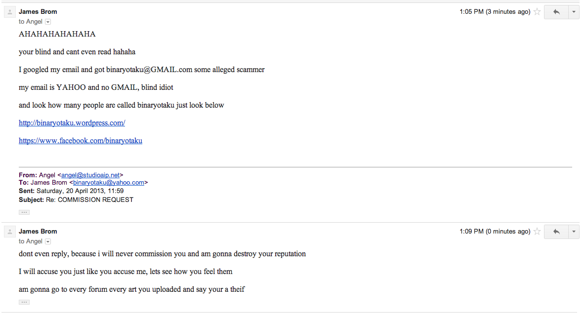Click the 1:09 PM timestamp
This screenshot has width=584, height=316.
(x=495, y=232)
